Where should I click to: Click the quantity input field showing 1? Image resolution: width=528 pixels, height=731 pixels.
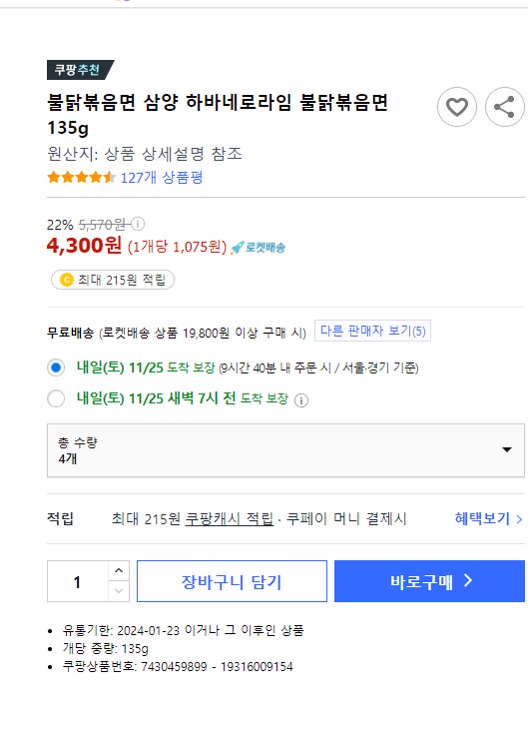(78, 581)
